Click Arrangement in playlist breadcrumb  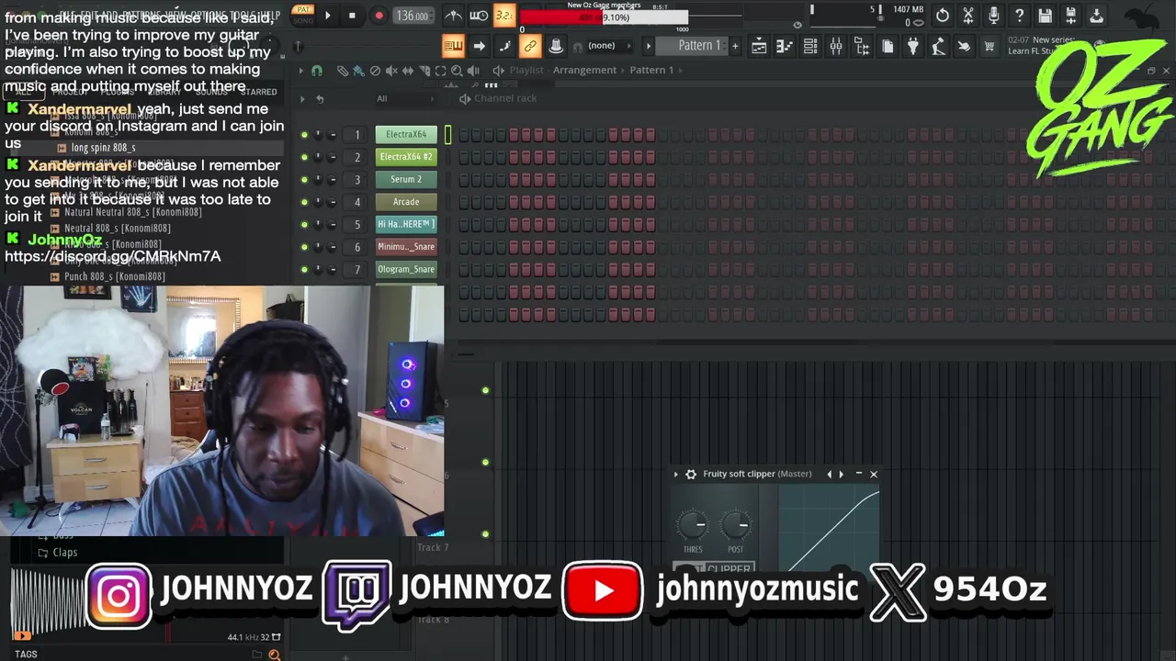[x=584, y=70]
